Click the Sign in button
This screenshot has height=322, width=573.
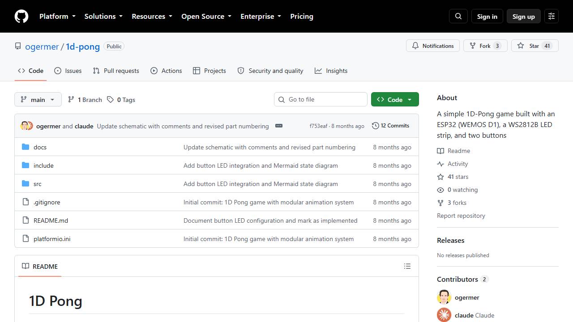487,17
